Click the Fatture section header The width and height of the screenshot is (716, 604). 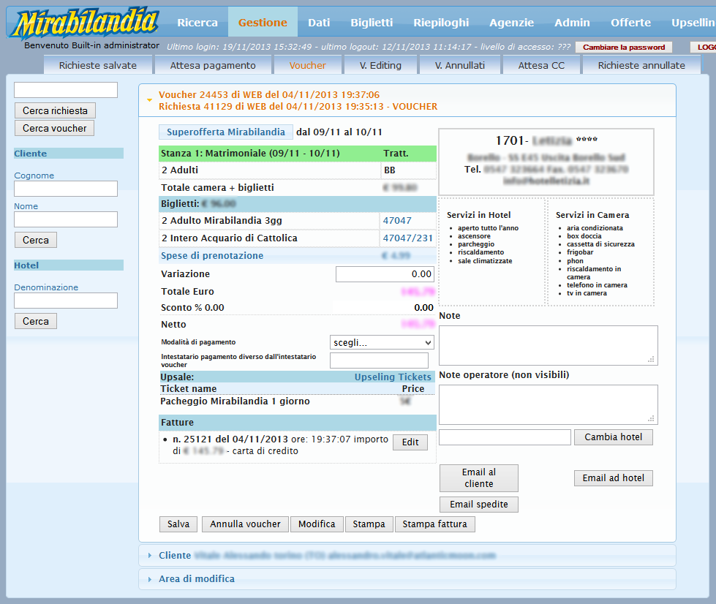click(x=297, y=423)
